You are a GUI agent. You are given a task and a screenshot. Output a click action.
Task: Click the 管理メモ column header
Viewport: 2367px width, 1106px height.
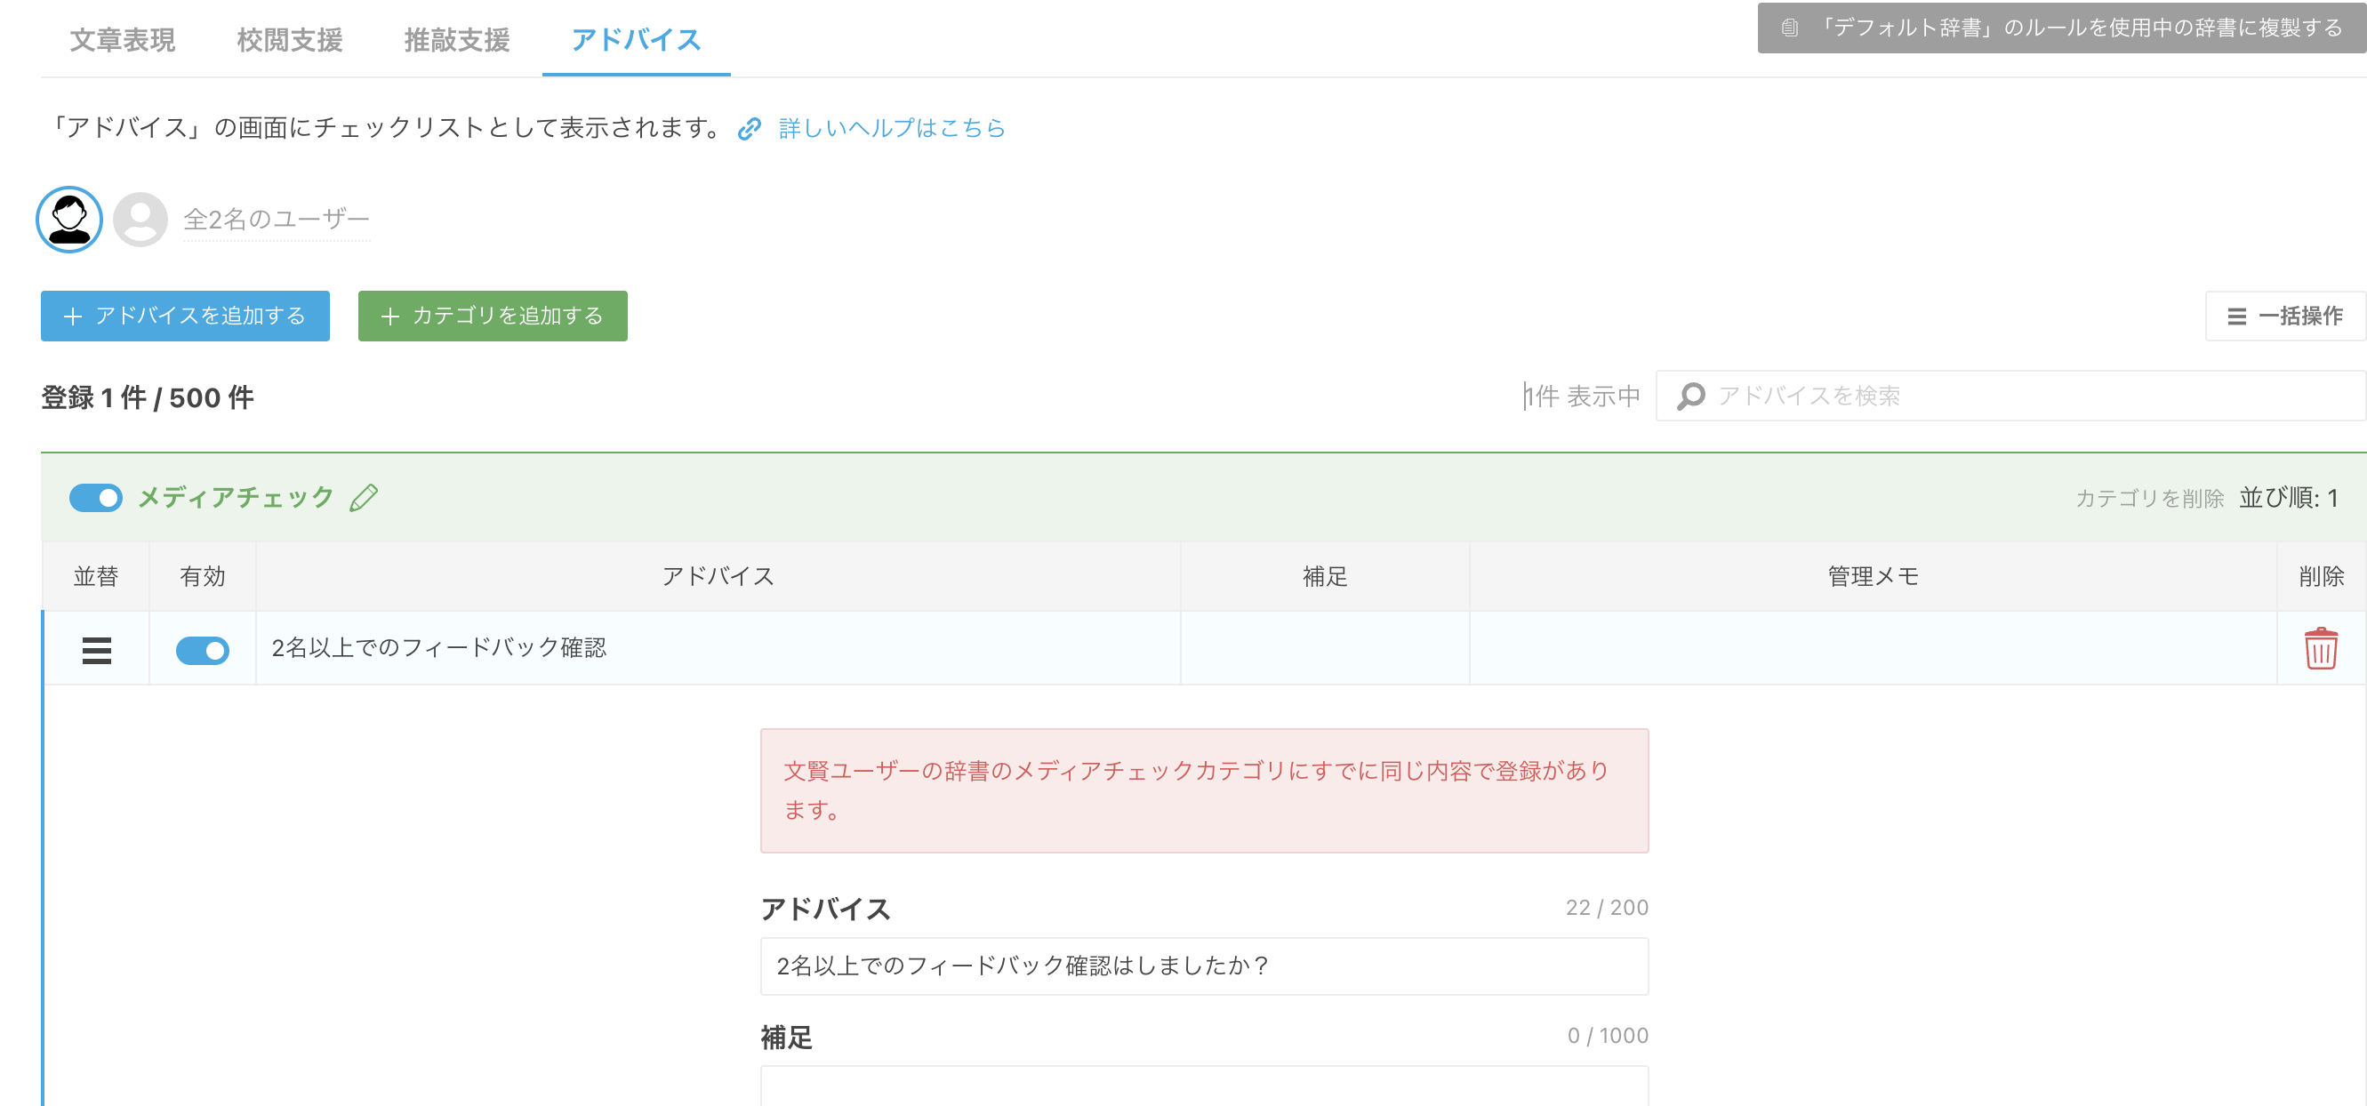(x=1873, y=576)
